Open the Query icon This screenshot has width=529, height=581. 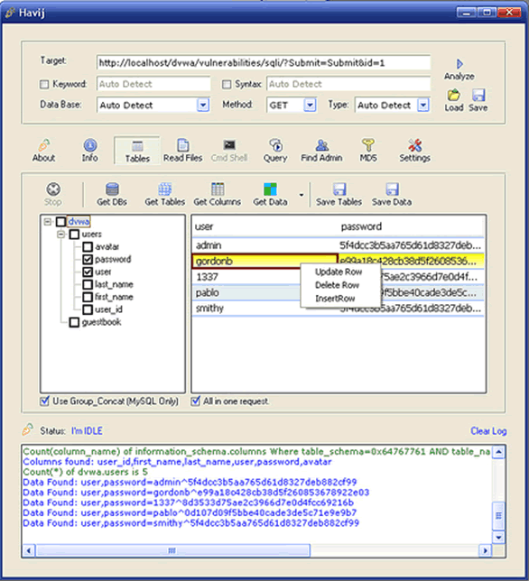[275, 145]
